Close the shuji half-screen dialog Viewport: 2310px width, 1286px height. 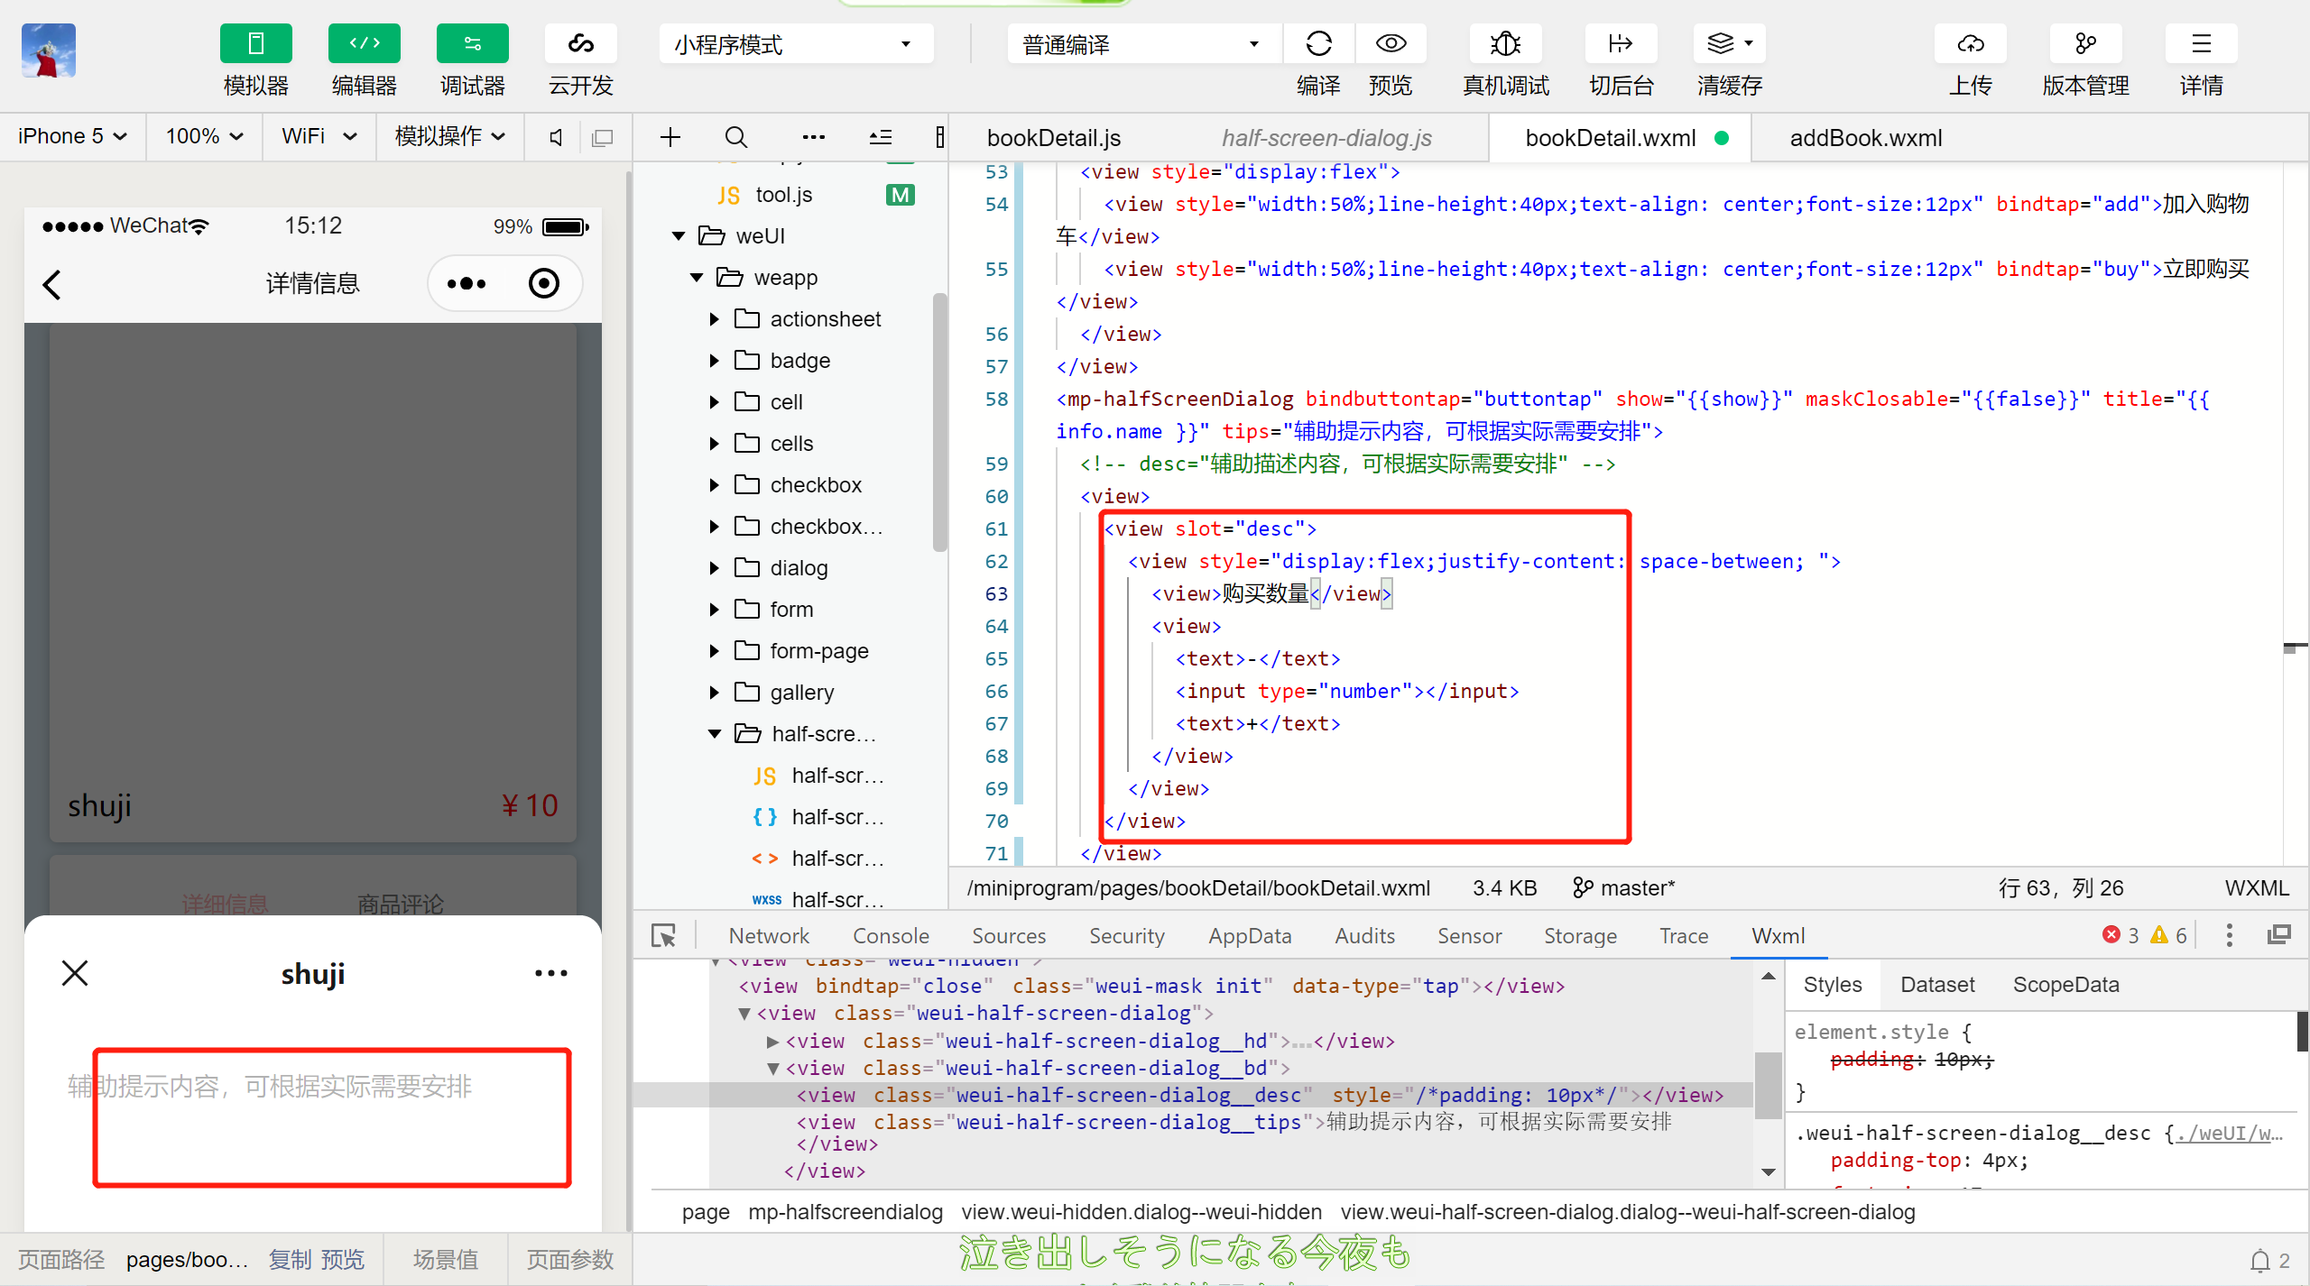coord(75,973)
